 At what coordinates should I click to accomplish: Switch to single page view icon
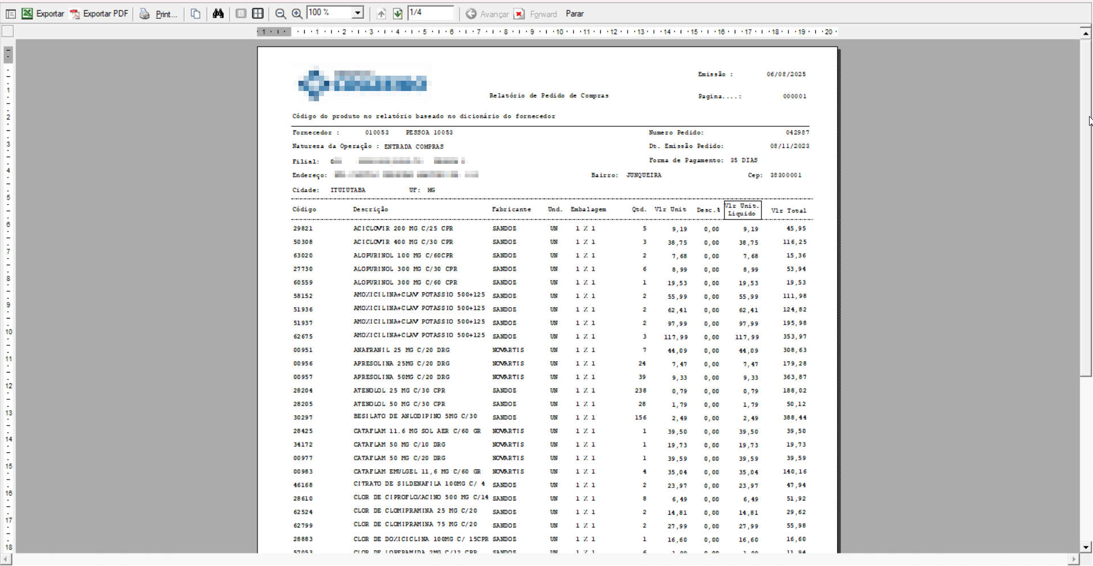click(241, 14)
